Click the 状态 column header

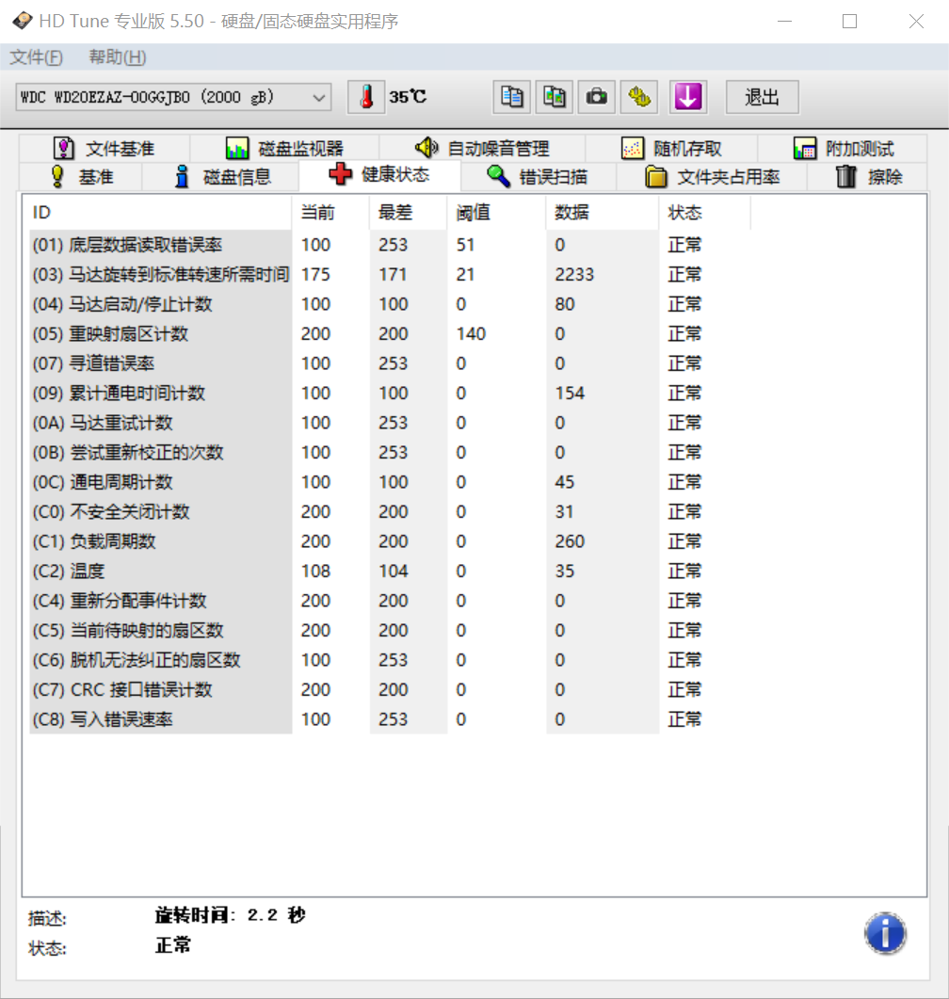[704, 212]
